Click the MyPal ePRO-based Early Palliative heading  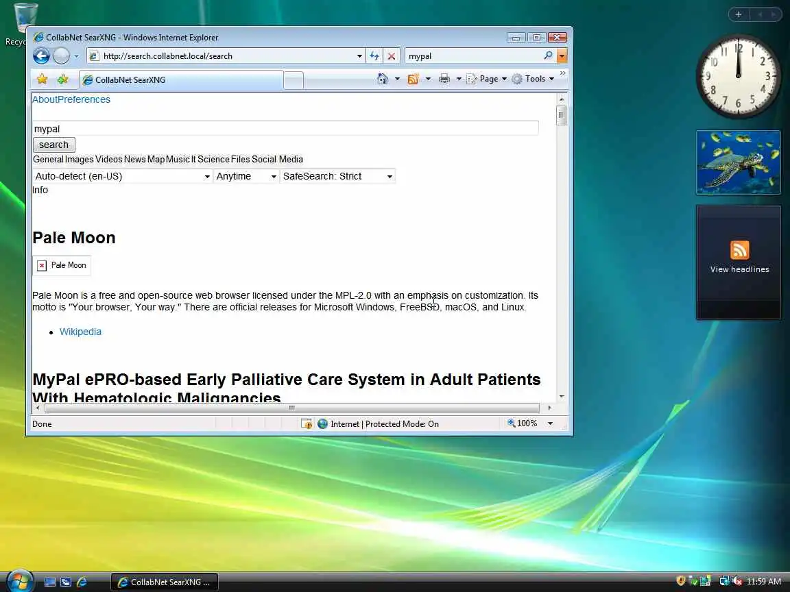click(286, 388)
